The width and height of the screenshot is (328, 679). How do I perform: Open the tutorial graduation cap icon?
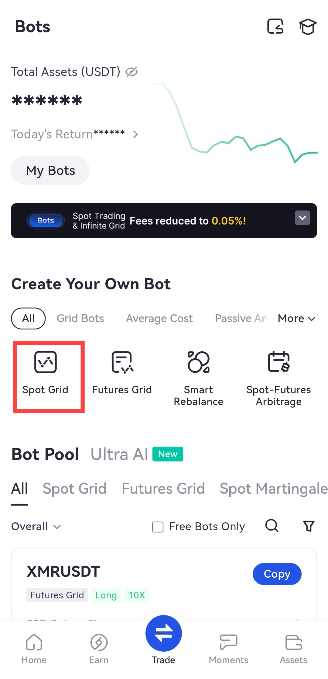(308, 27)
